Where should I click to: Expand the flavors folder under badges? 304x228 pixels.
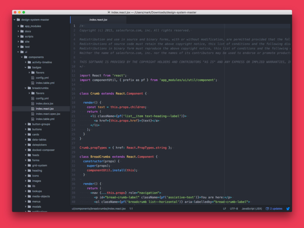pyautogui.click(x=29, y=72)
